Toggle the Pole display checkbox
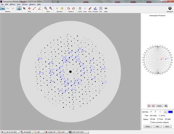This screenshot has width=174, height=134. (x=151, y=119)
